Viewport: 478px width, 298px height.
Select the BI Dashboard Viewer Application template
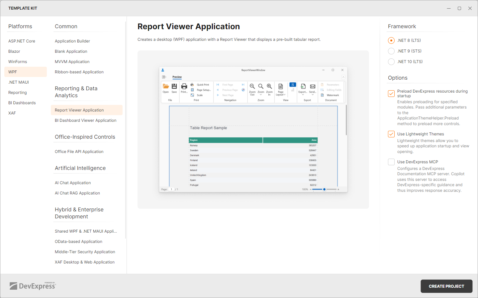[86, 120]
